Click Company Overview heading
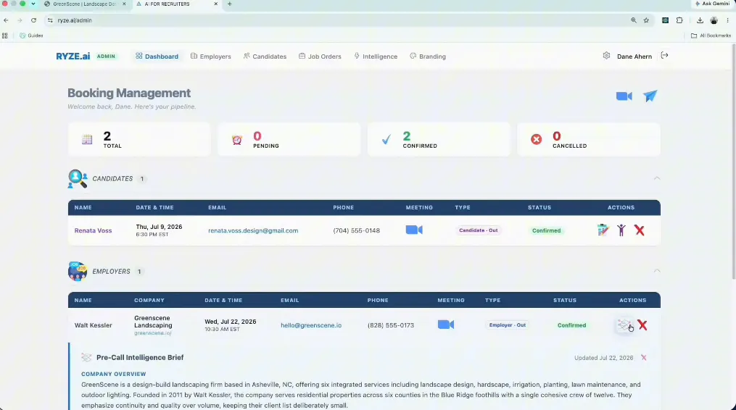The image size is (736, 410). click(x=114, y=374)
